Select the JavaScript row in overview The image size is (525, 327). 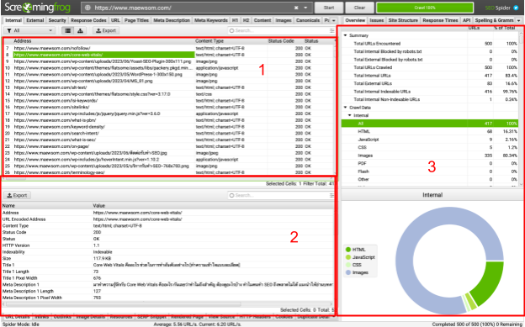click(430, 140)
